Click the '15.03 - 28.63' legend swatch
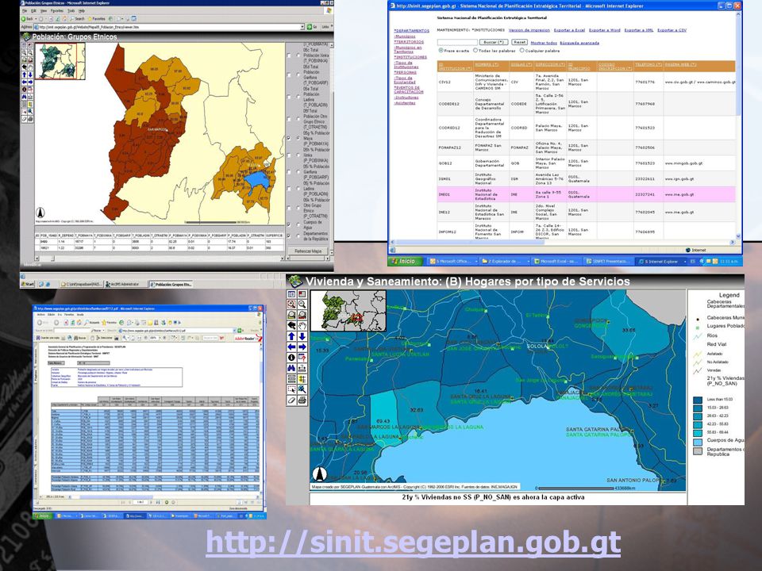The height and width of the screenshot is (571, 762). pyautogui.click(x=698, y=408)
